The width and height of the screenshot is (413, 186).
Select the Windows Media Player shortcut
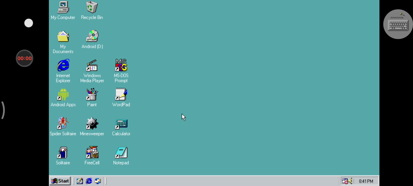click(x=92, y=66)
